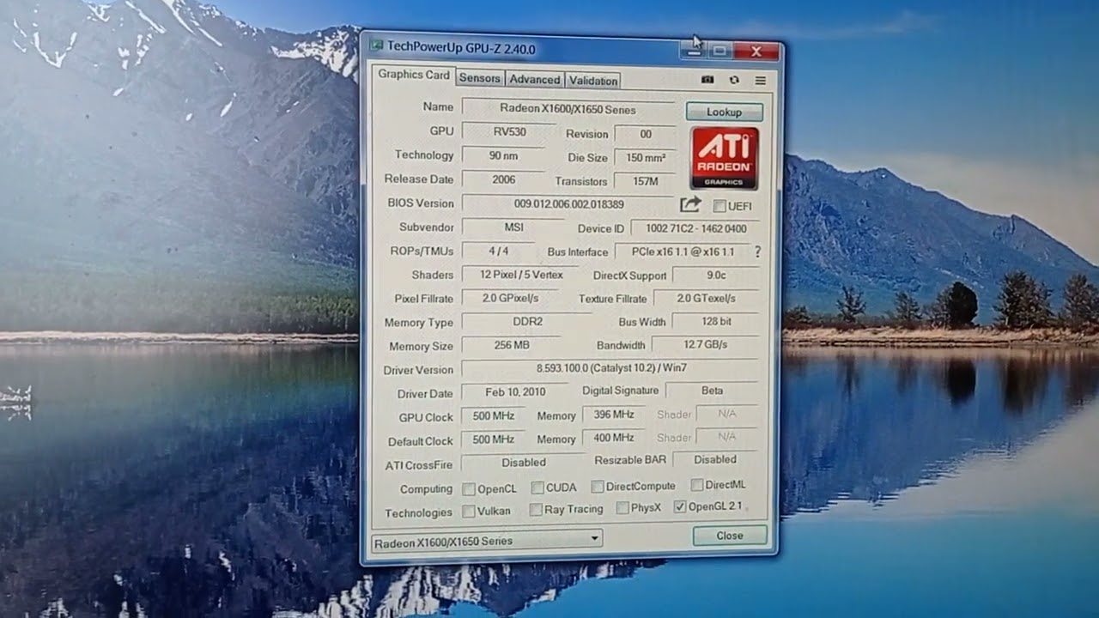
Task: Click the GPU Clock value 500 MHz
Action: pyautogui.click(x=494, y=415)
